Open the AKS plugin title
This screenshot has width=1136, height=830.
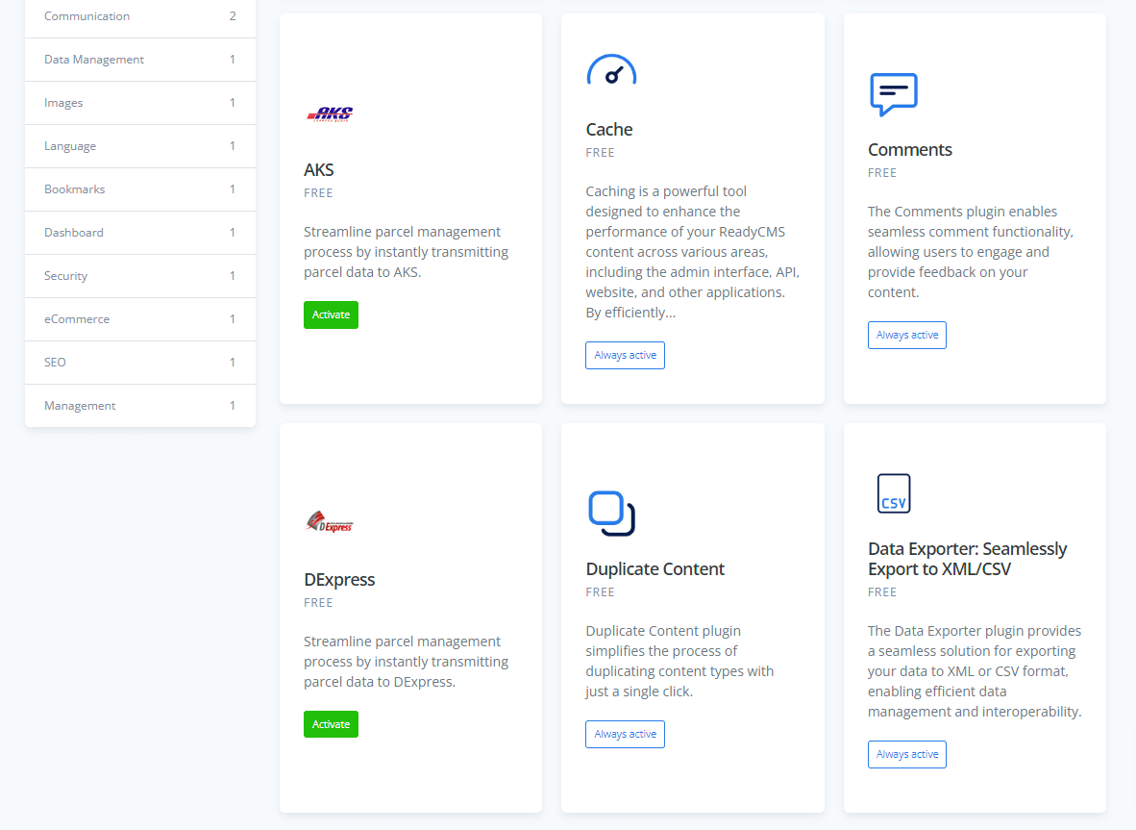[319, 169]
